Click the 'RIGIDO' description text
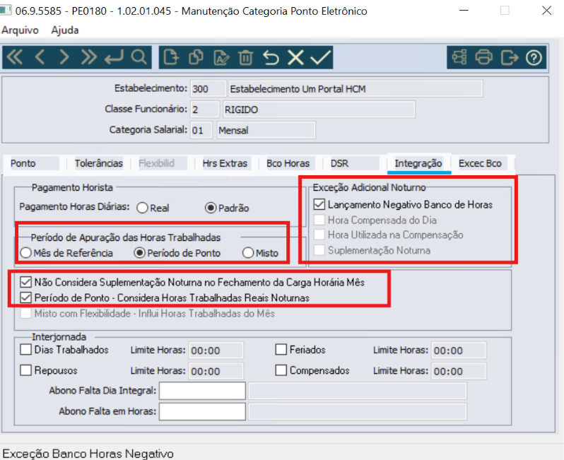Viewport: 564px width, 460px height. 241,110
